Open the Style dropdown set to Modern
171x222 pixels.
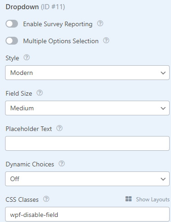coord(87,73)
